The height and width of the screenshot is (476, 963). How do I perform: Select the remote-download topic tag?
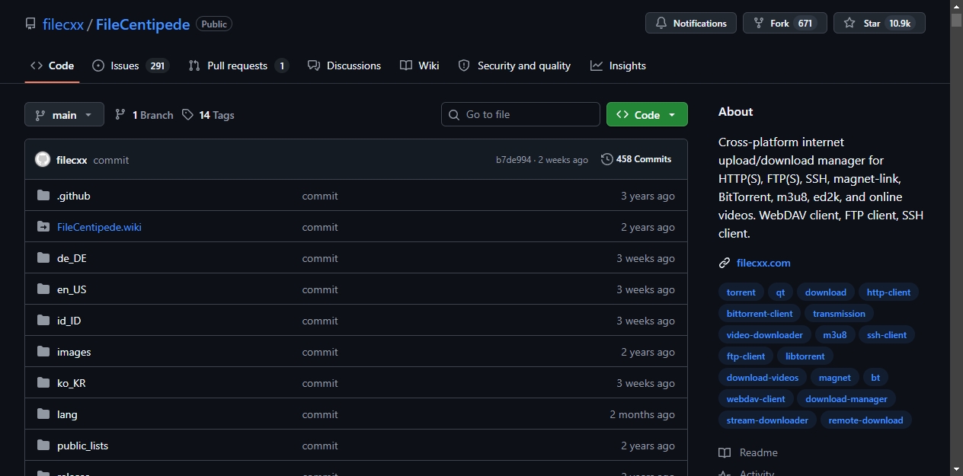(x=865, y=420)
